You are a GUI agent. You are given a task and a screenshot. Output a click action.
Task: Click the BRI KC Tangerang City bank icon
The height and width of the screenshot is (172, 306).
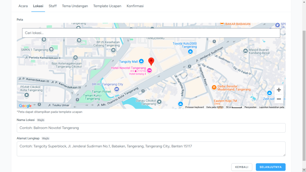117,89
